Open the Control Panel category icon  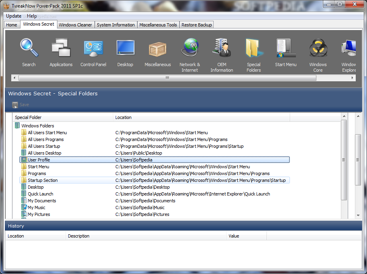tap(93, 48)
